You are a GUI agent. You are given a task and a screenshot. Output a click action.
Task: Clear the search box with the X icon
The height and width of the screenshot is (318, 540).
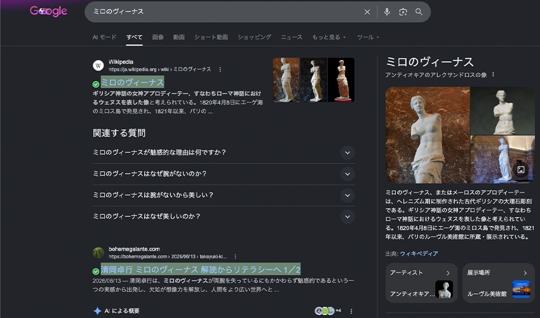(367, 12)
